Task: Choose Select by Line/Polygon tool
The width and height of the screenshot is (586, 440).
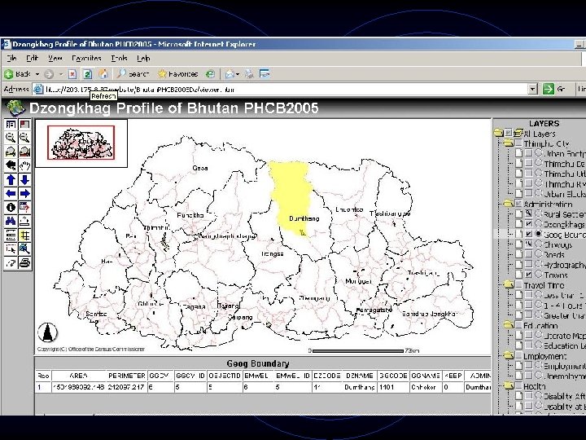Action: coord(24,249)
